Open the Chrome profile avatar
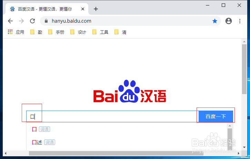The image size is (250, 159). pyautogui.click(x=229, y=21)
